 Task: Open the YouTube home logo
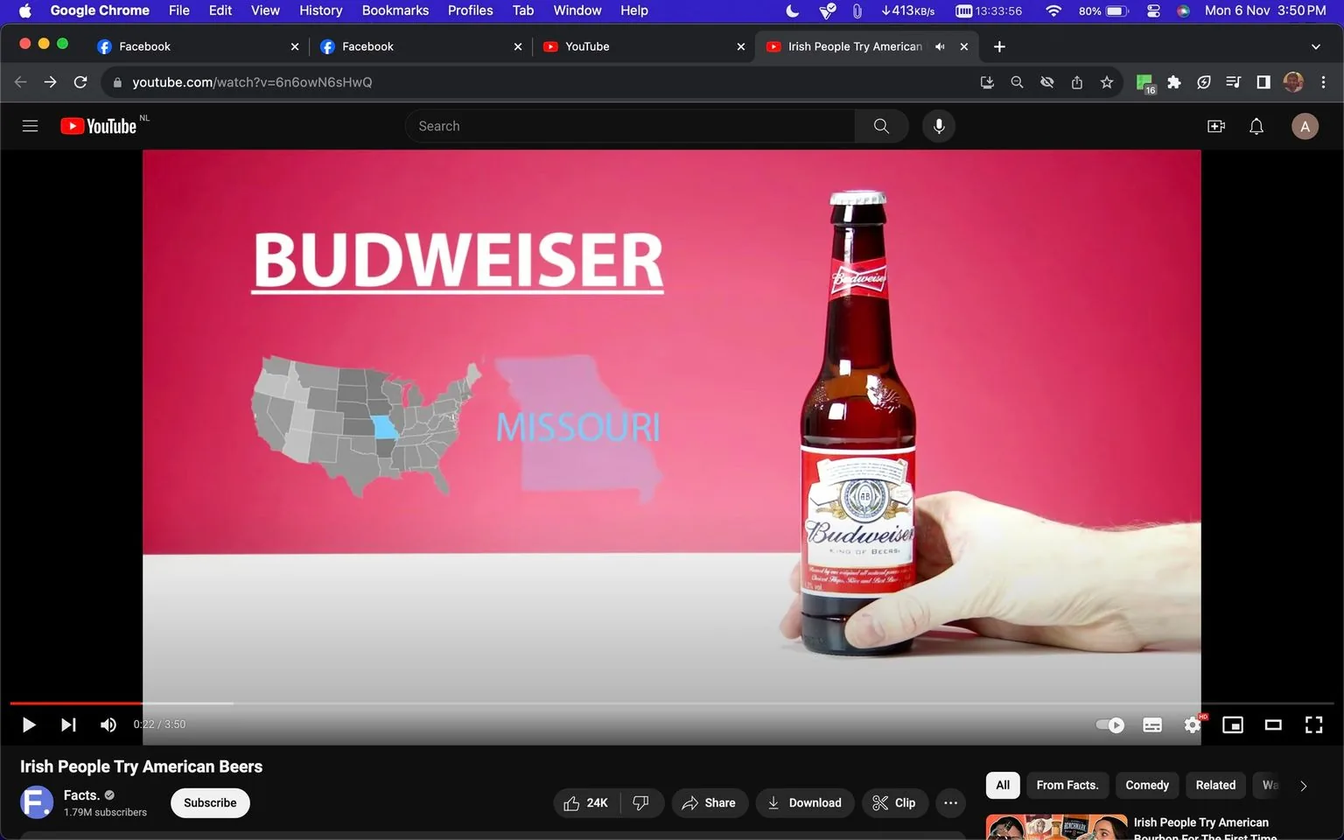tap(98, 125)
